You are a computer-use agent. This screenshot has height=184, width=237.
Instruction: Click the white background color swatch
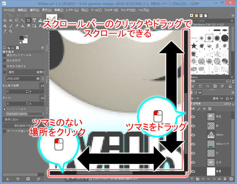pyautogui.click(x=25, y=41)
